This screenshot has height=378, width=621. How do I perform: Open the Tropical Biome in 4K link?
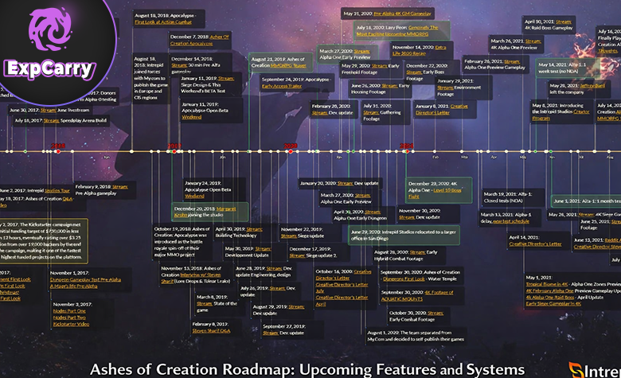[547, 284]
